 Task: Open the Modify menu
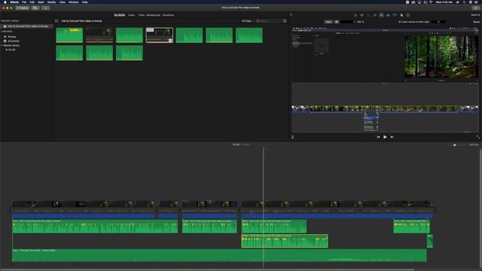point(52,2)
